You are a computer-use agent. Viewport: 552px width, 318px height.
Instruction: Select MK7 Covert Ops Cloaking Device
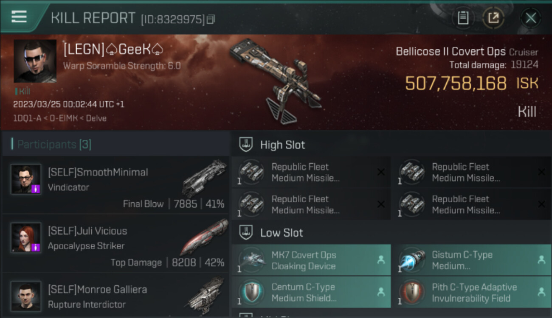tap(311, 260)
